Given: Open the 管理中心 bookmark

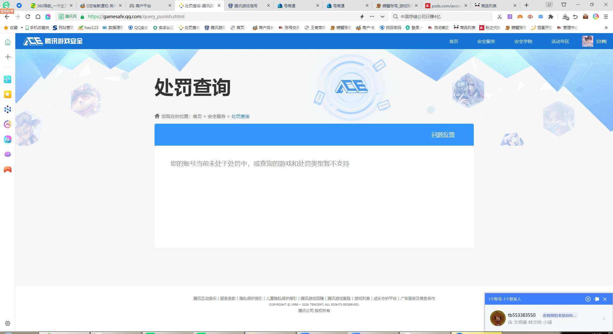Looking at the screenshot, I should click(x=567, y=28).
